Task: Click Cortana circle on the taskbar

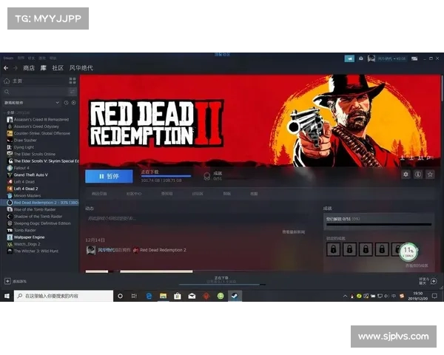Action: pos(120,296)
